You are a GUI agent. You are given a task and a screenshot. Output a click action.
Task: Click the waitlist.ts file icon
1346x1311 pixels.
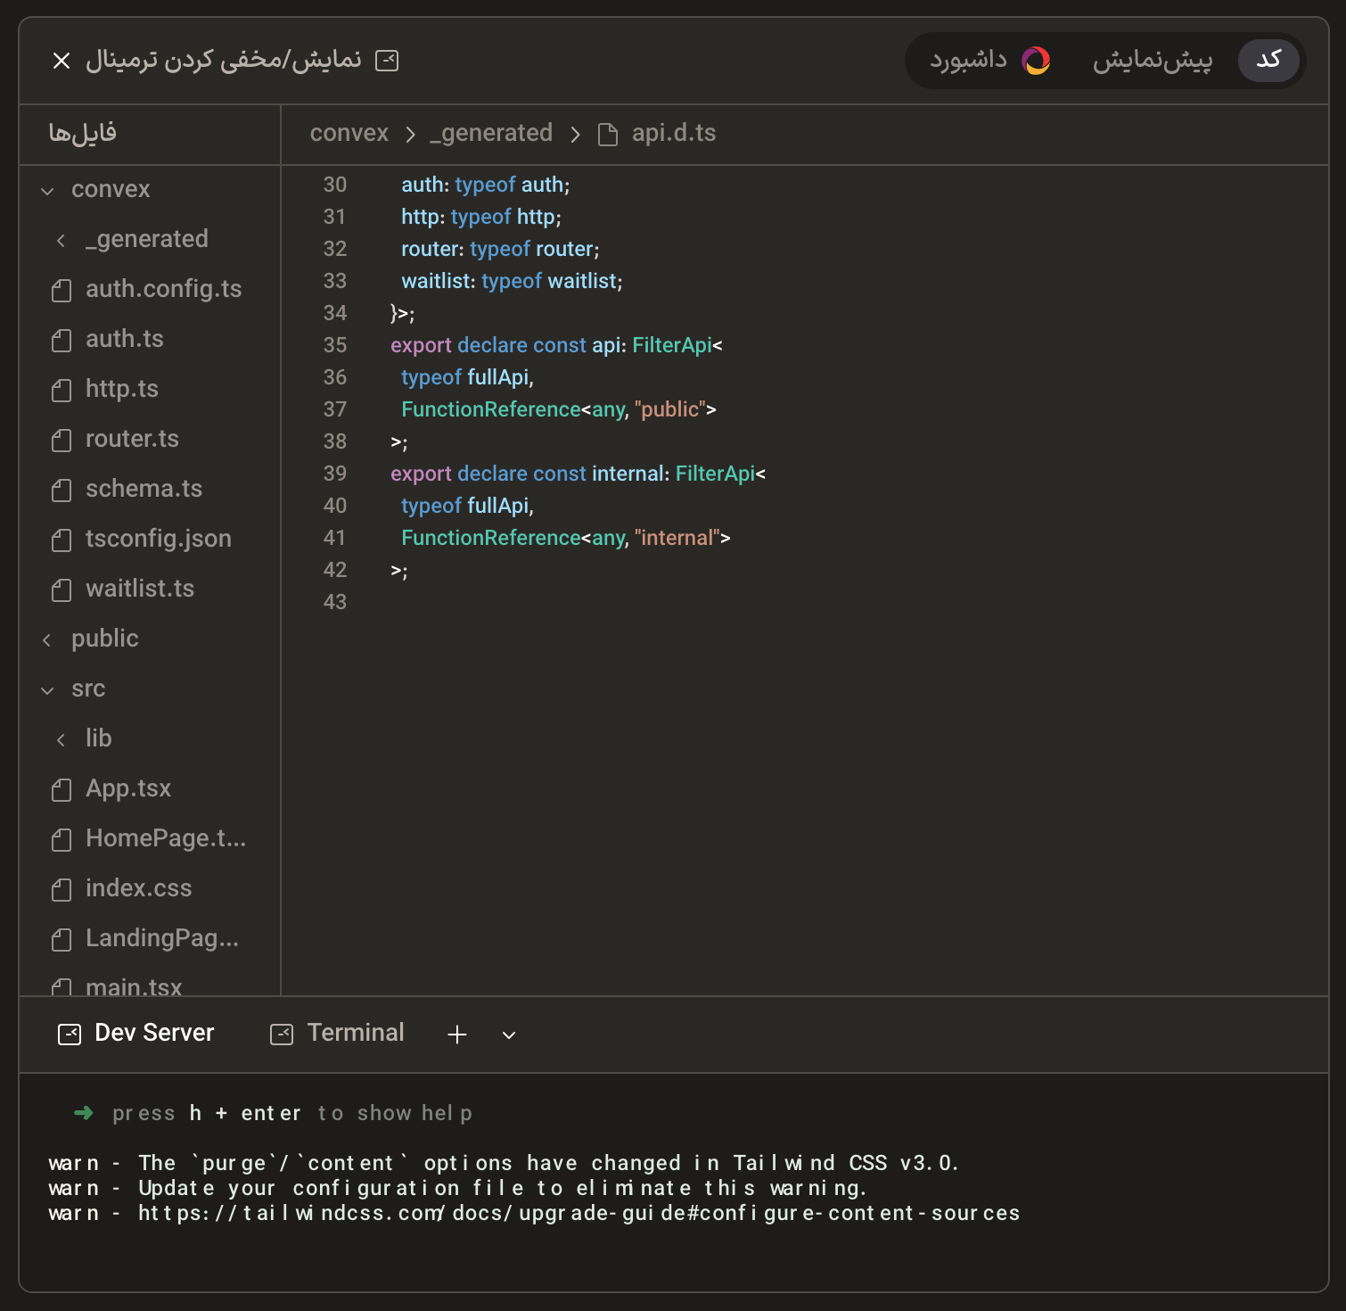[x=61, y=590]
